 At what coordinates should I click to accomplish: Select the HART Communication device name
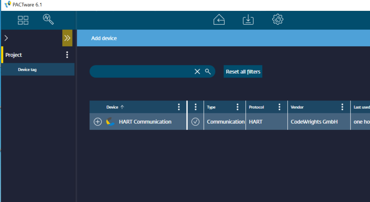pyautogui.click(x=145, y=122)
